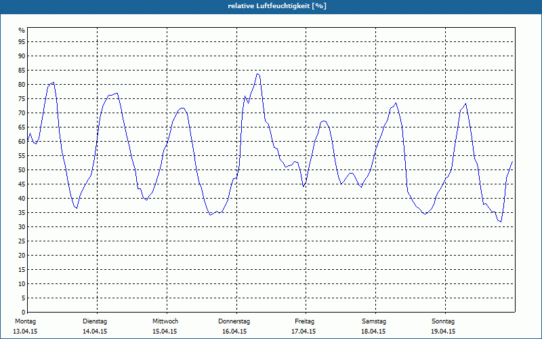Click the date 18.04.15
Image resolution: width=542 pixels, height=339 pixels.
tap(373, 332)
